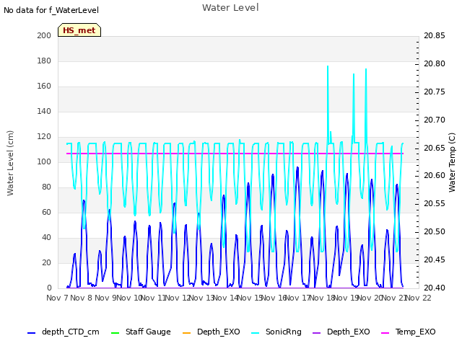Click the 100 y-axis tick label
Image resolution: width=462 pixels, height=346 pixels.
44,161
